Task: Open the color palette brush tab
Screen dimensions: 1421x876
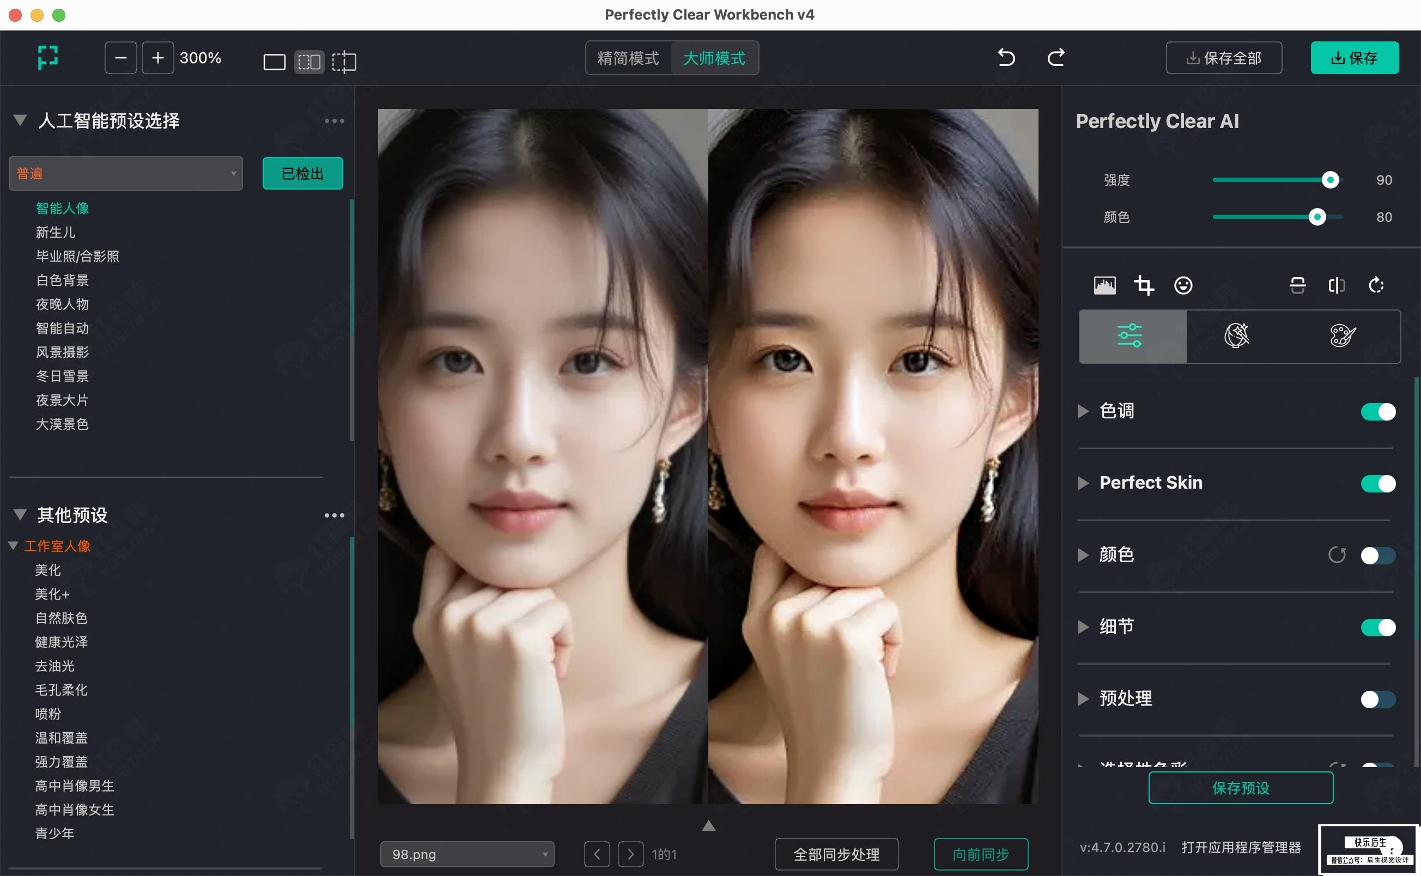Action: 1343,336
